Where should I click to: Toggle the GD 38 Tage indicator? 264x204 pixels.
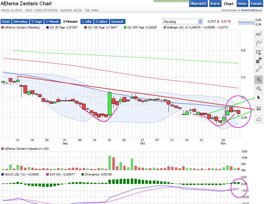click(47, 28)
